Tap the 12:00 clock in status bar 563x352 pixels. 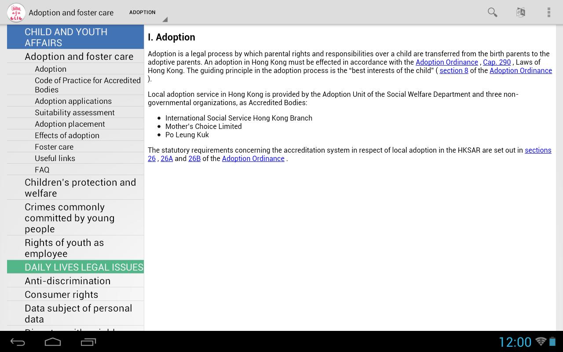515,342
